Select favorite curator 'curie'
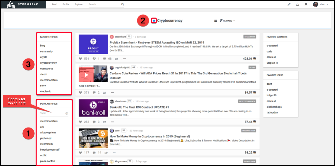335x166 pixels. click(x=269, y=51)
